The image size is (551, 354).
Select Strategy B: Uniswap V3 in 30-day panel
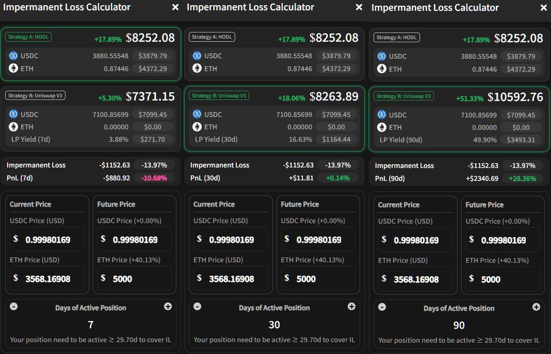coord(219,95)
